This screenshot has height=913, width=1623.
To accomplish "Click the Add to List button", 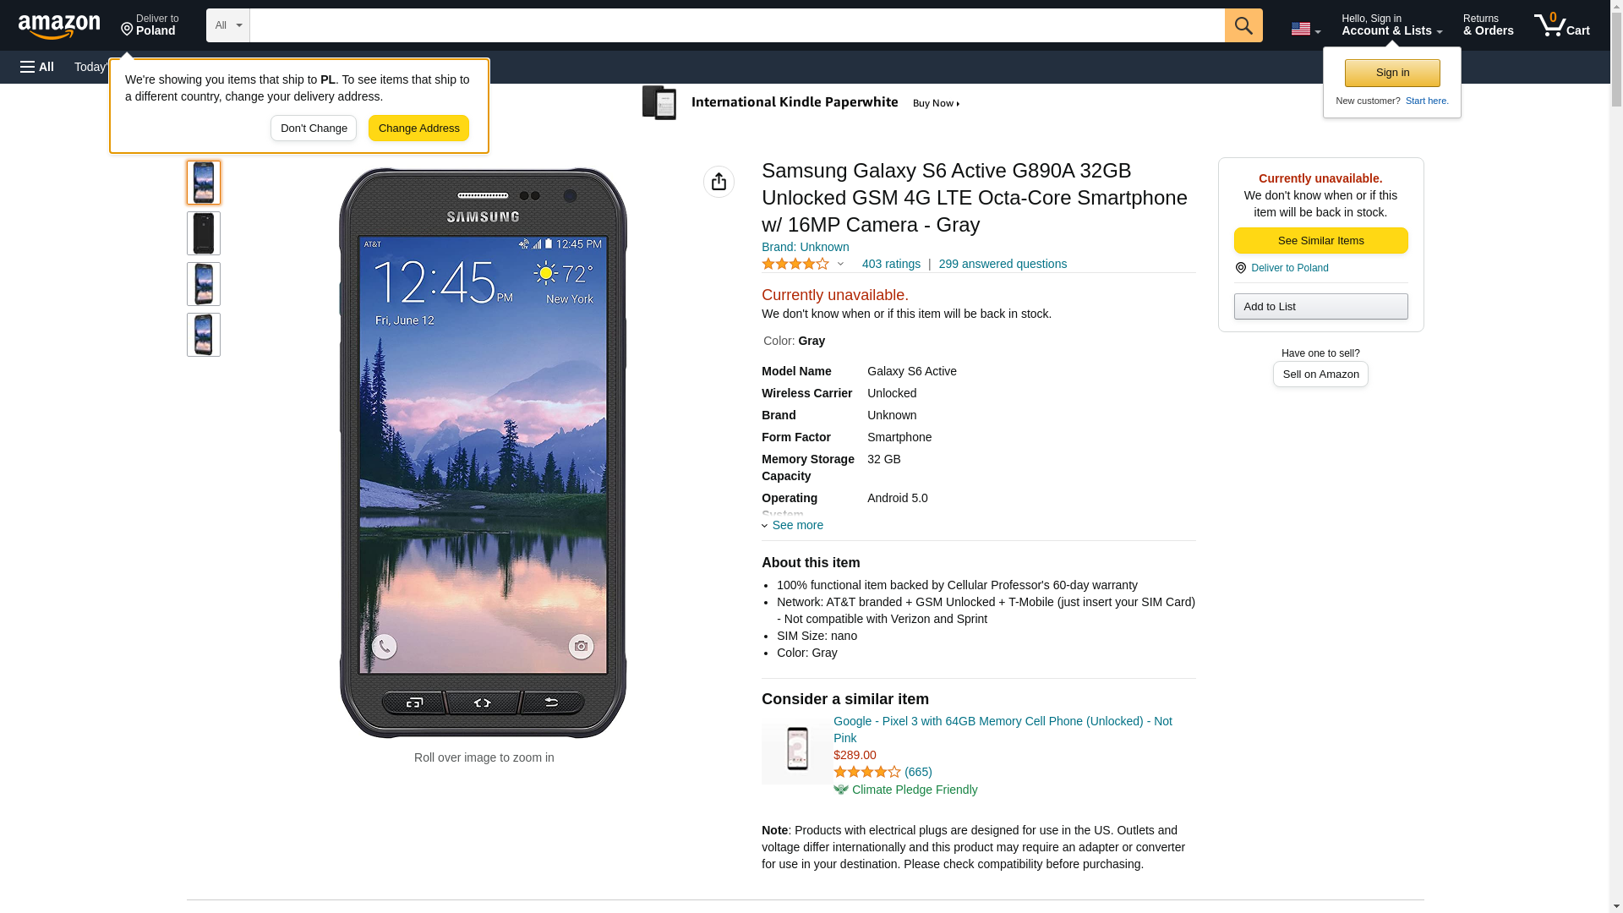I will pos(1320,306).
